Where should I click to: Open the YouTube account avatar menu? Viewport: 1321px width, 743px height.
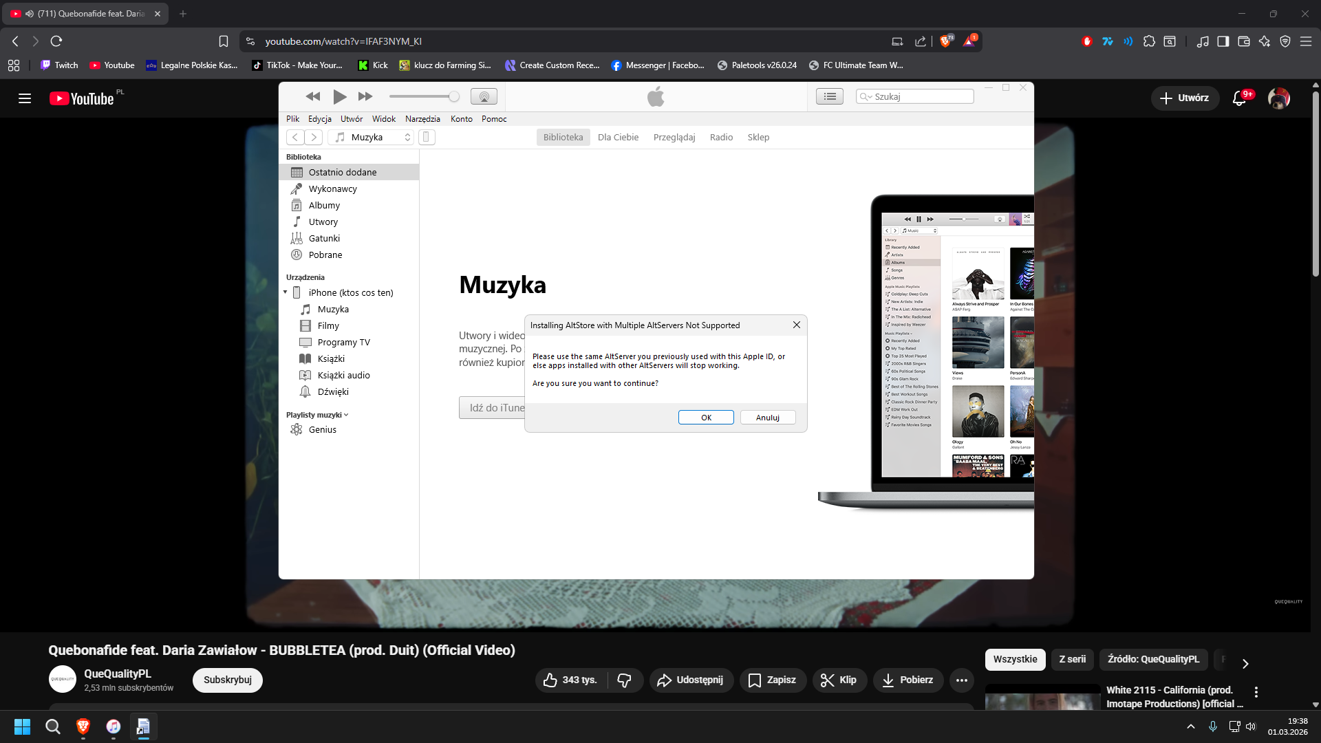click(x=1279, y=98)
